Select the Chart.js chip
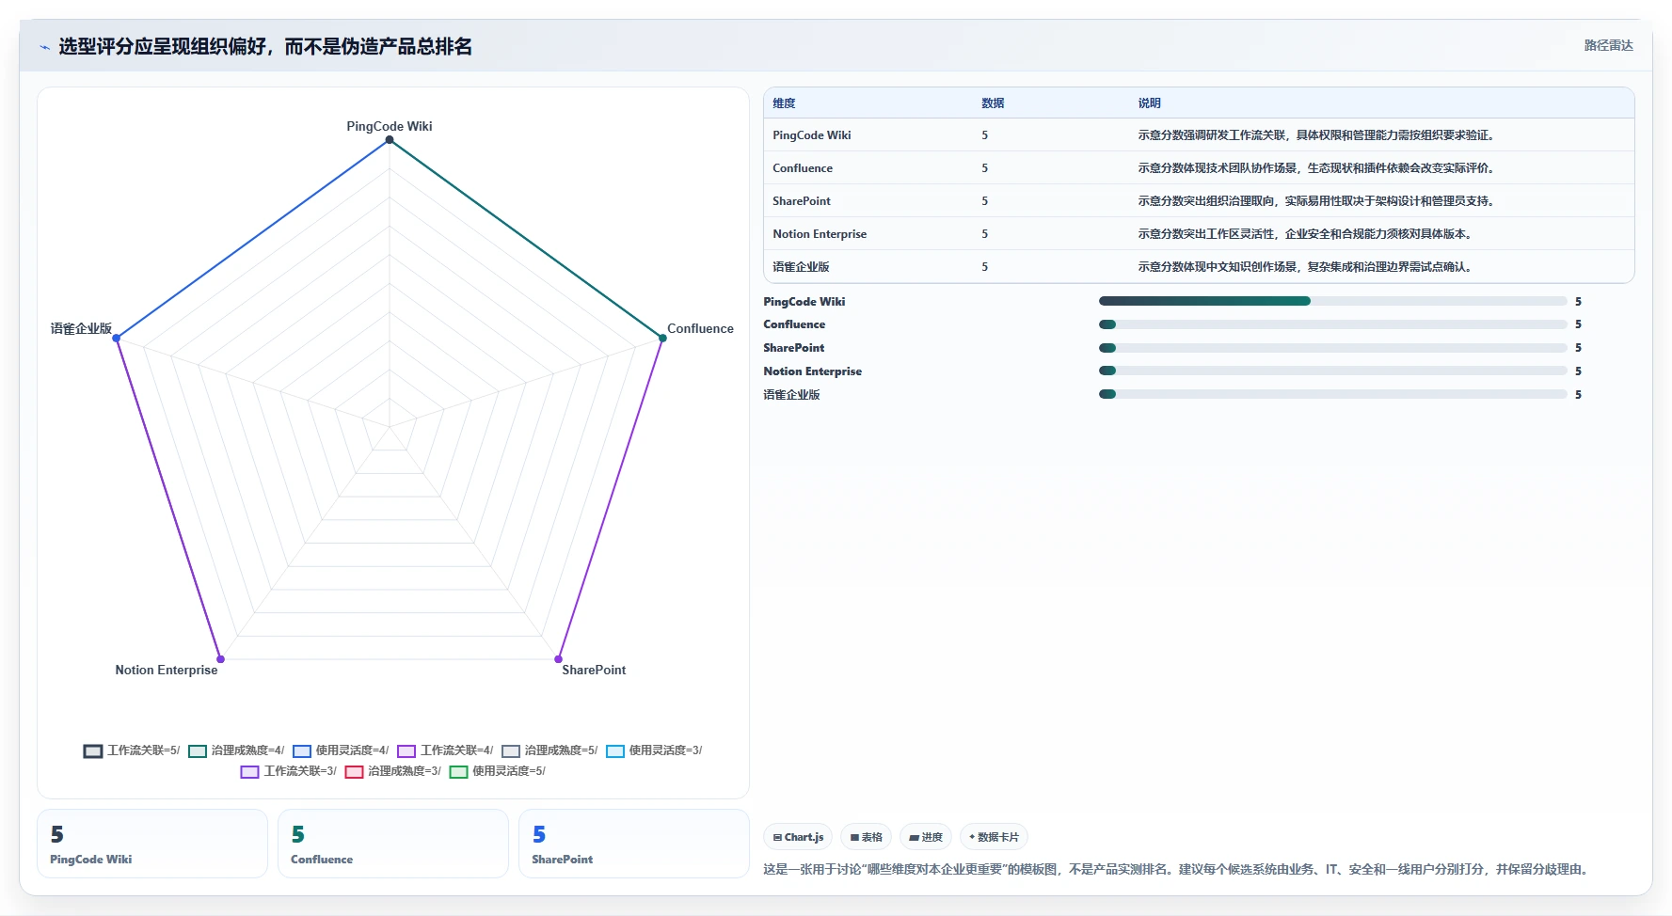1672x916 pixels. click(798, 837)
